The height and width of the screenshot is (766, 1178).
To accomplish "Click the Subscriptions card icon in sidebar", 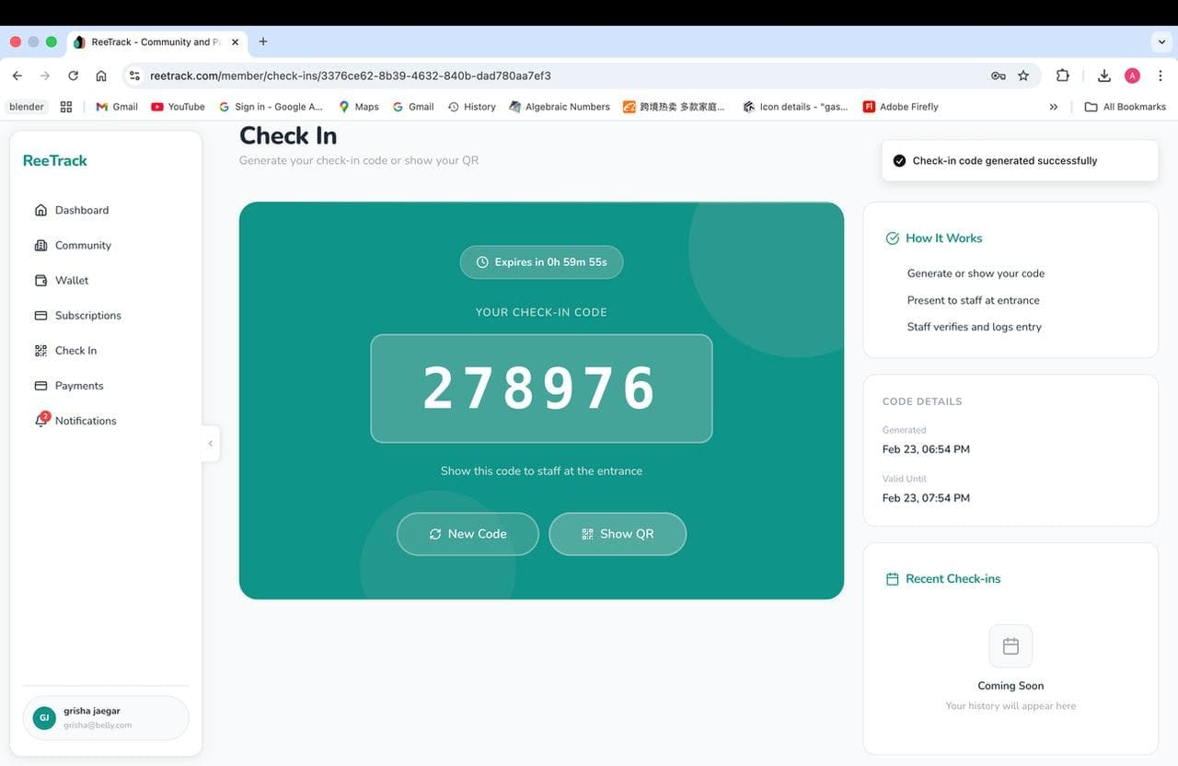I will point(40,315).
